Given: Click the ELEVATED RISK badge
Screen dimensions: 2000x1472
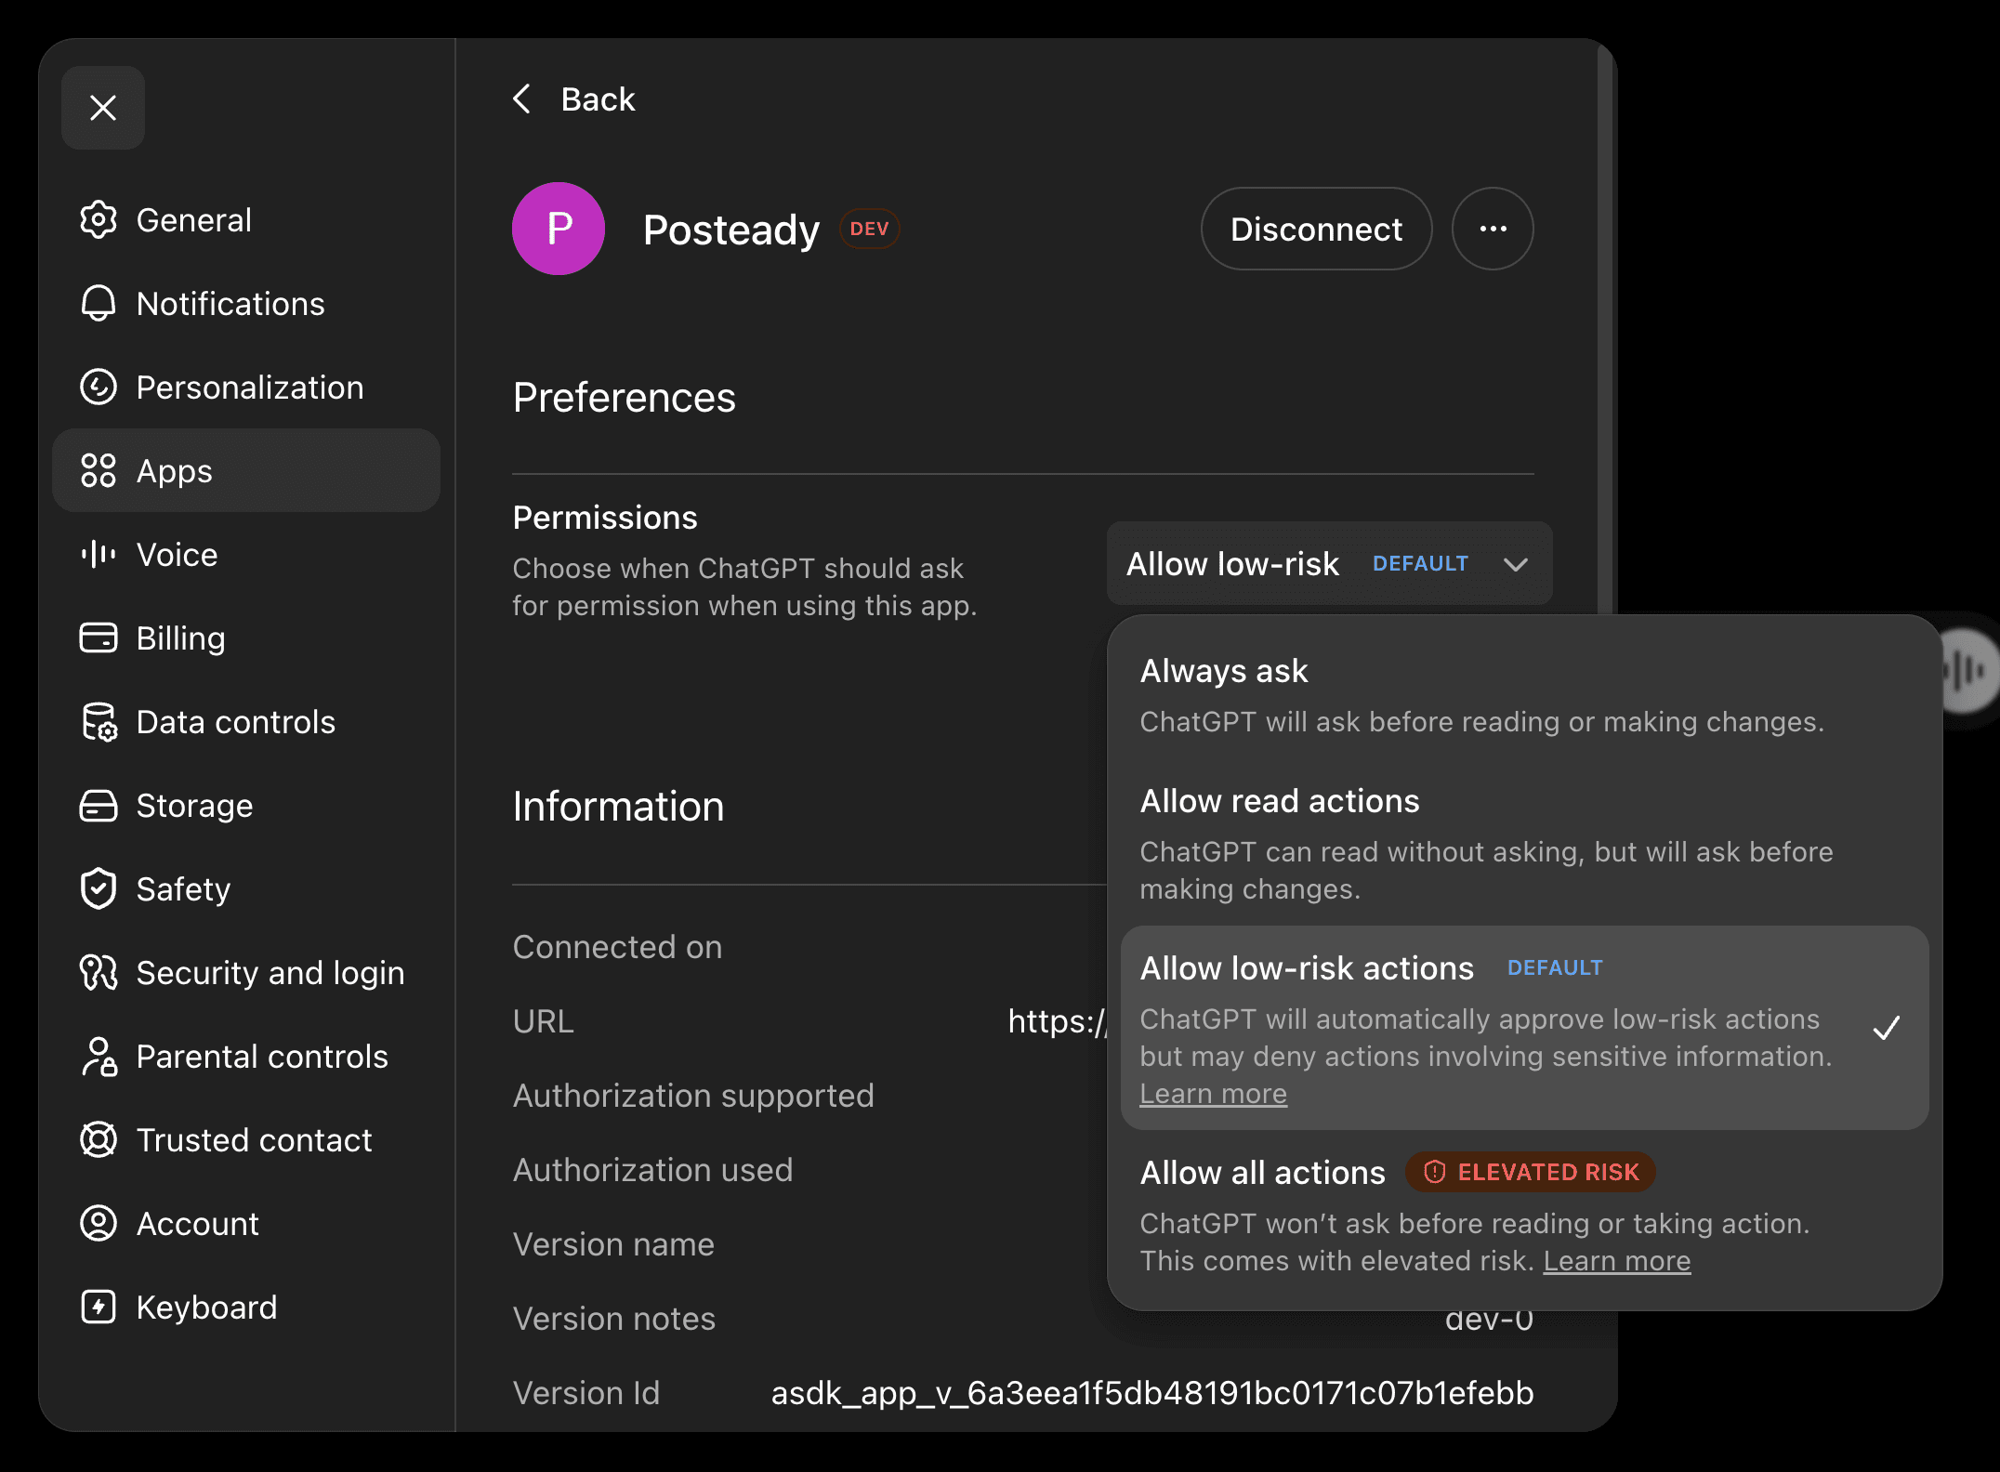Looking at the screenshot, I should pos(1530,1172).
